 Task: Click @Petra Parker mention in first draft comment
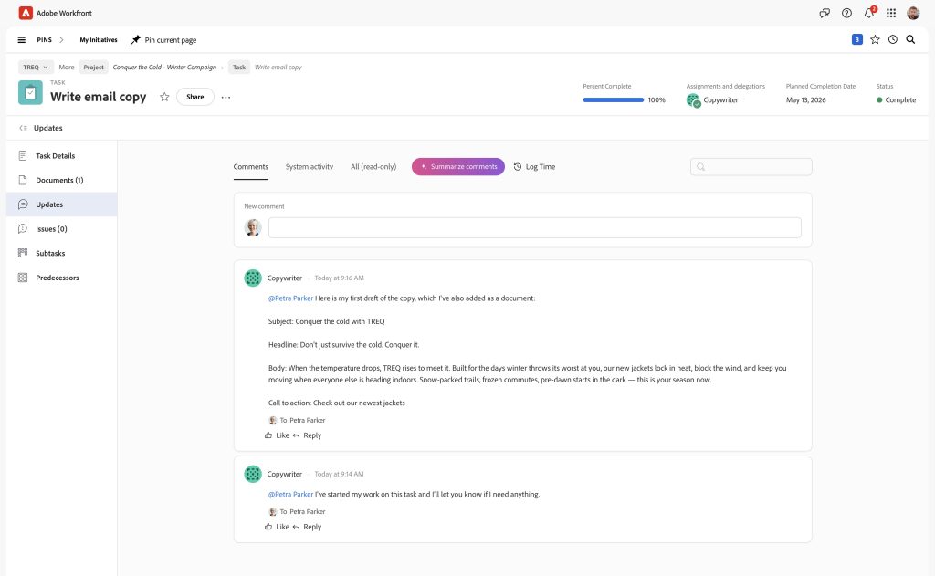(290, 298)
